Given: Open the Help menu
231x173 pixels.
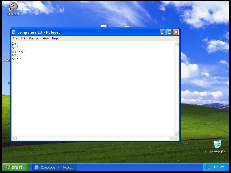Looking at the screenshot, I should click(x=55, y=38).
